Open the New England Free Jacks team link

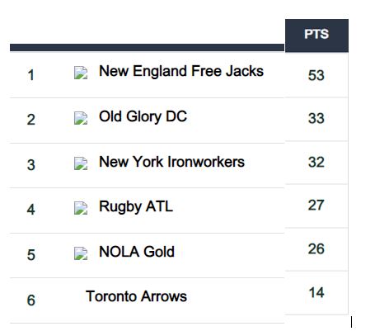[181, 71]
